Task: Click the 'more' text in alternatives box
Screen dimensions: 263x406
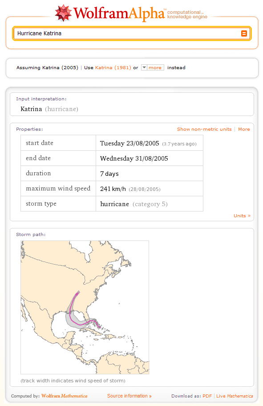Action: click(x=155, y=67)
